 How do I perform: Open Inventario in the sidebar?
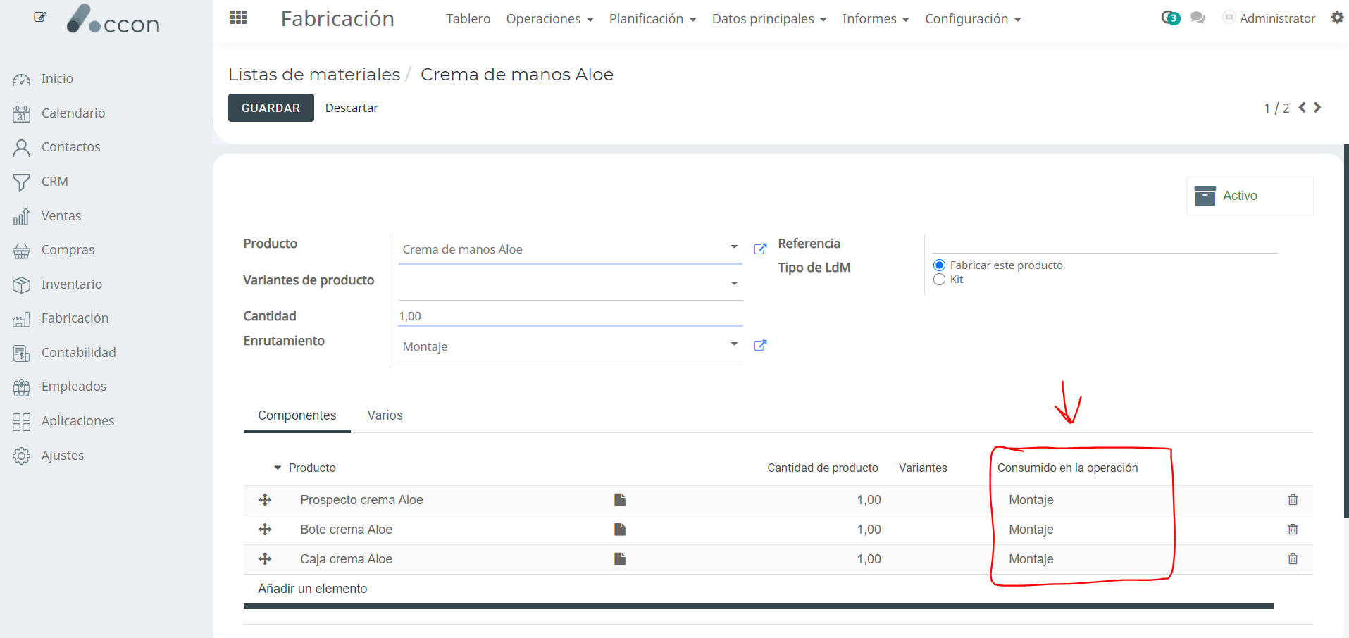pos(71,284)
